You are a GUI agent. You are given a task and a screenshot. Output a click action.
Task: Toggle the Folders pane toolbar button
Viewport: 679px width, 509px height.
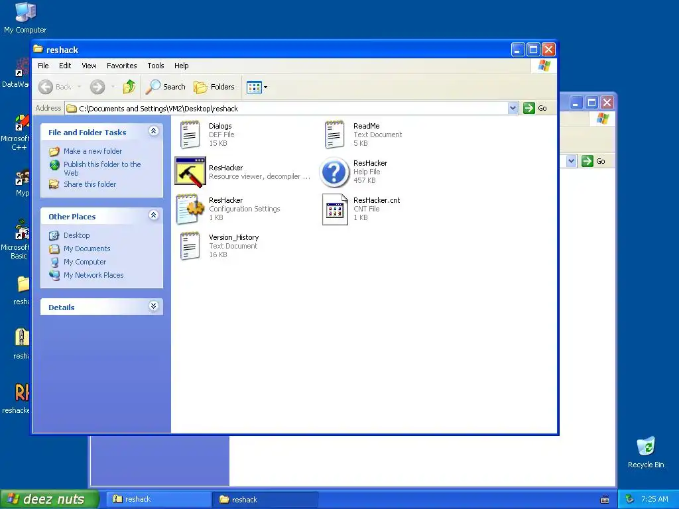(x=214, y=87)
